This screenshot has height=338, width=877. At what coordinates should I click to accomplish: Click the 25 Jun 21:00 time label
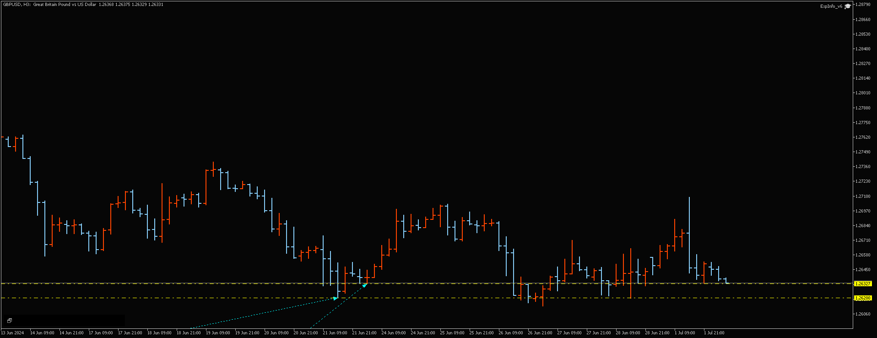pos(482,333)
